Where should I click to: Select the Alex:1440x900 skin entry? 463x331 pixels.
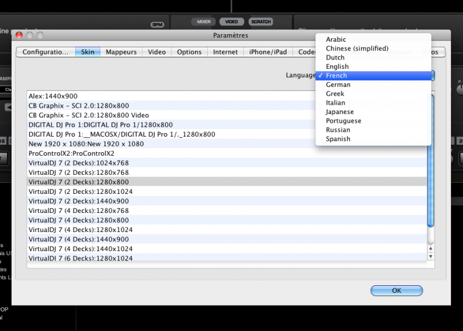tap(53, 96)
